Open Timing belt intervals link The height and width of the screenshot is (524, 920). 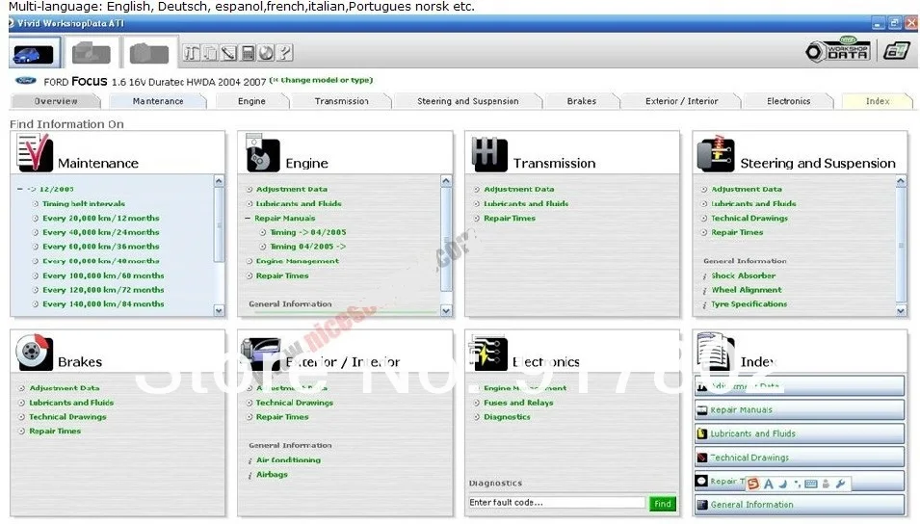click(x=83, y=203)
